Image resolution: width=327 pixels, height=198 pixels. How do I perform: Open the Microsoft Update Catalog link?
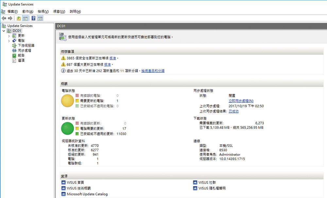[87, 194]
